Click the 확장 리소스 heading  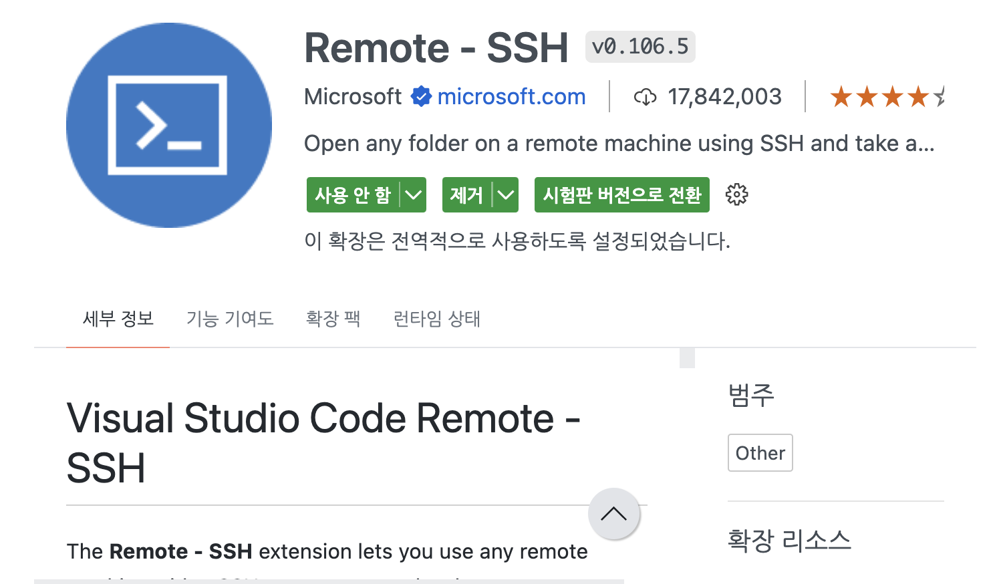(x=789, y=540)
